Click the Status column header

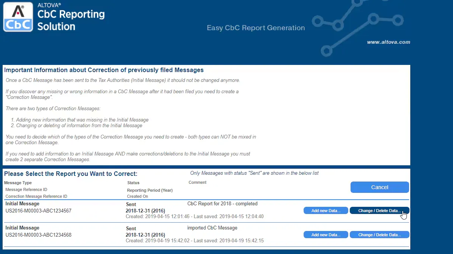tap(133, 183)
